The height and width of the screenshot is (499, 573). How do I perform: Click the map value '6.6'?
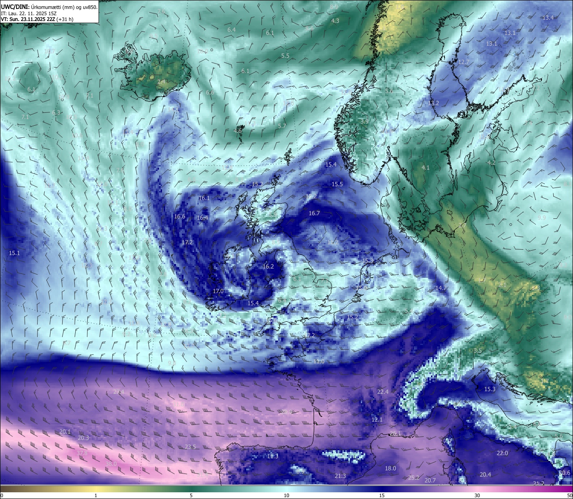[x=210, y=92]
